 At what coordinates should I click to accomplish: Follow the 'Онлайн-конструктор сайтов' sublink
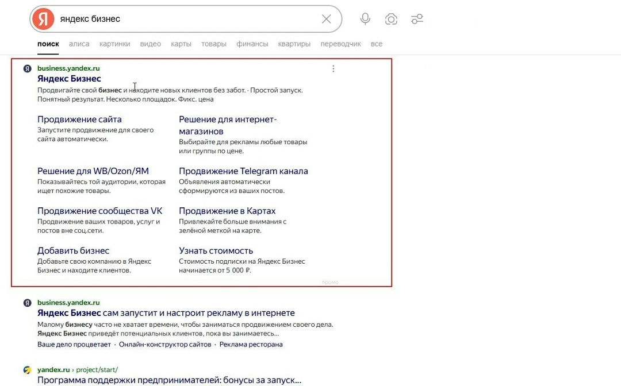click(x=165, y=345)
